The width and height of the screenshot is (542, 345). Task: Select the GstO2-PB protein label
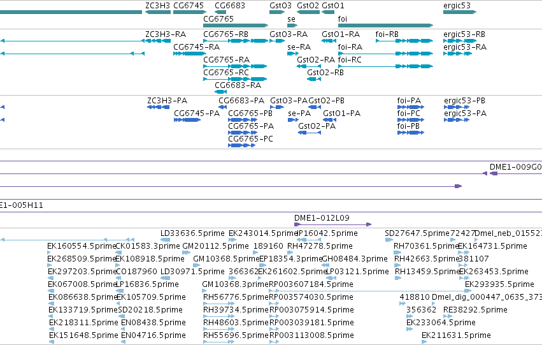326,101
